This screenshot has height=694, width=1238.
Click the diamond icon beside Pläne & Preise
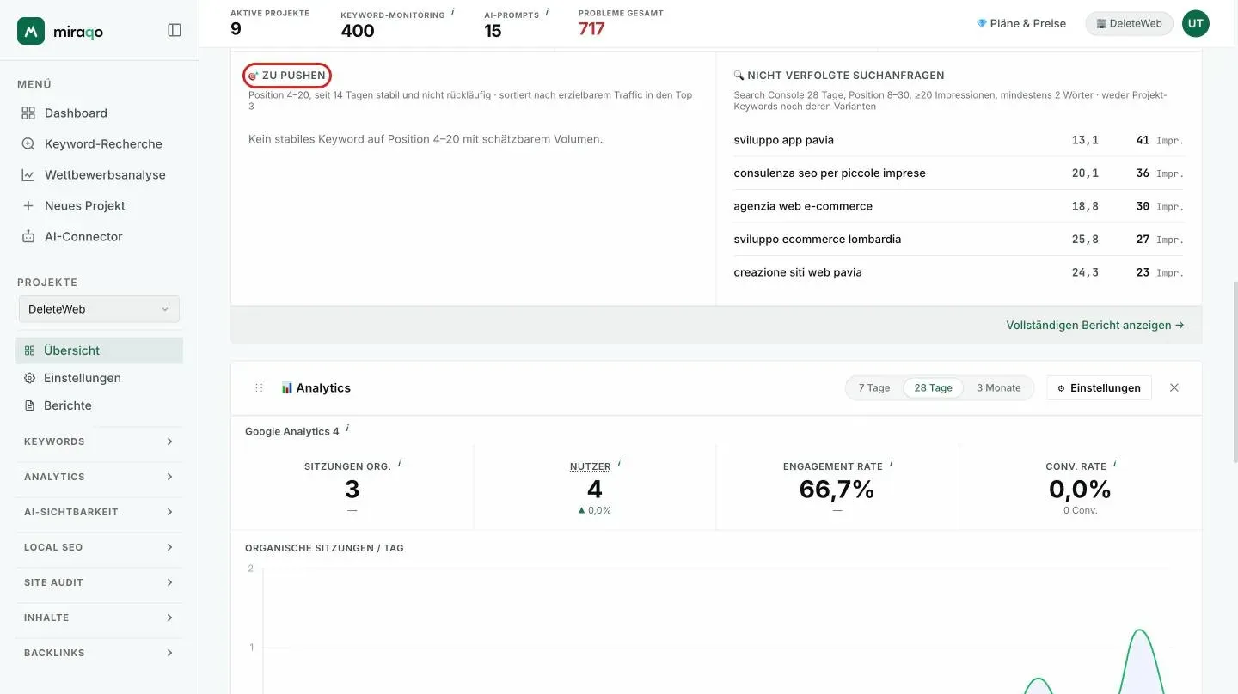(981, 23)
